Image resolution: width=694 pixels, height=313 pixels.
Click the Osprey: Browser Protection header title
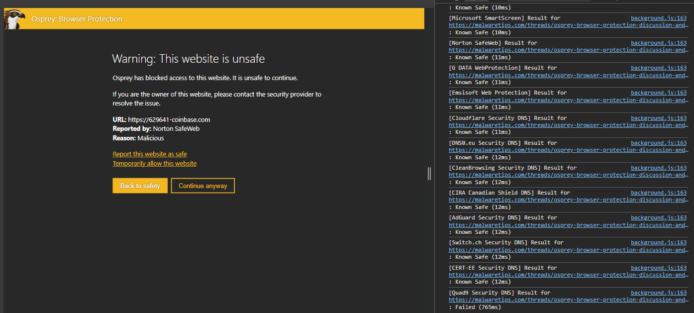coord(77,19)
